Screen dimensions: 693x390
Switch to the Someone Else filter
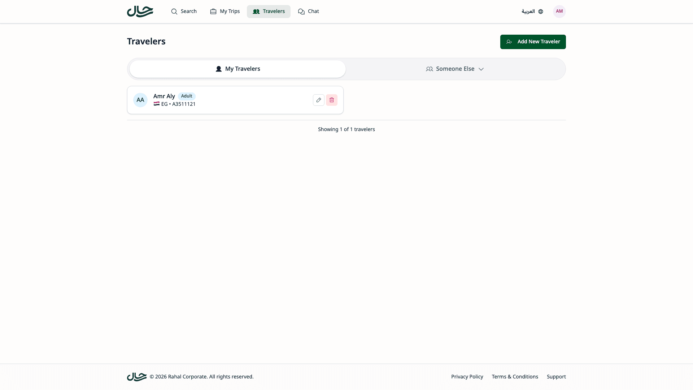point(455,69)
